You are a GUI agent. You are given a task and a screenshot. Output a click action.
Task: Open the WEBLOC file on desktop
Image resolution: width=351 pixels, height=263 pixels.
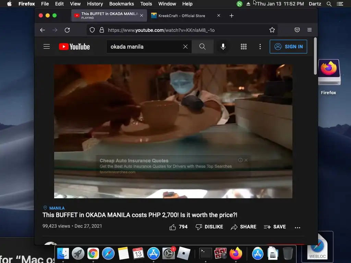click(317, 247)
